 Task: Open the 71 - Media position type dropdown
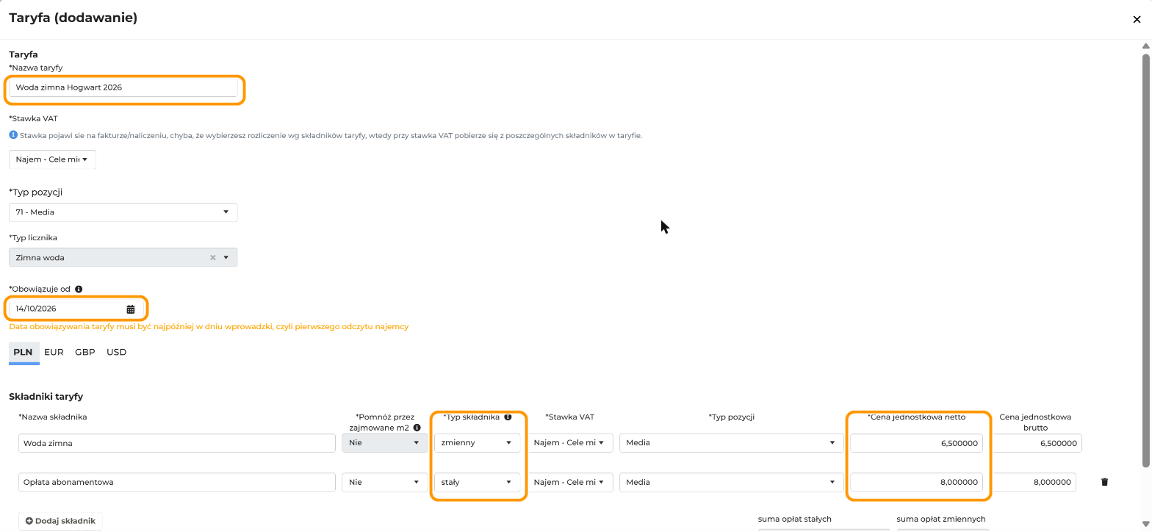pos(123,212)
